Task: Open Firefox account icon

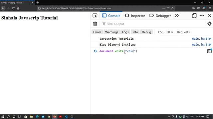Action: [x=204, y=8]
